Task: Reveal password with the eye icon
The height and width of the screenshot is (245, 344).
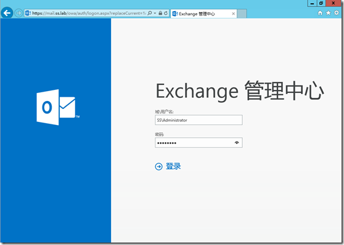Action: tap(237, 143)
